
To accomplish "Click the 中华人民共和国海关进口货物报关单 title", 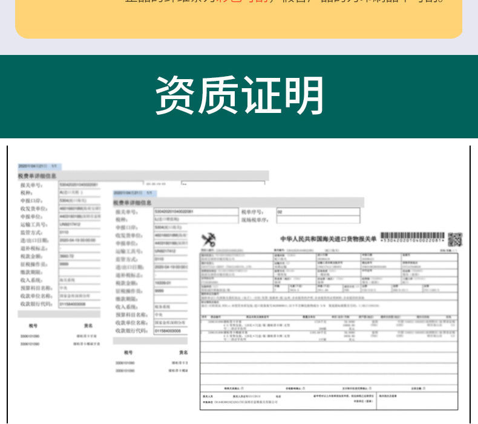I will point(328,239).
